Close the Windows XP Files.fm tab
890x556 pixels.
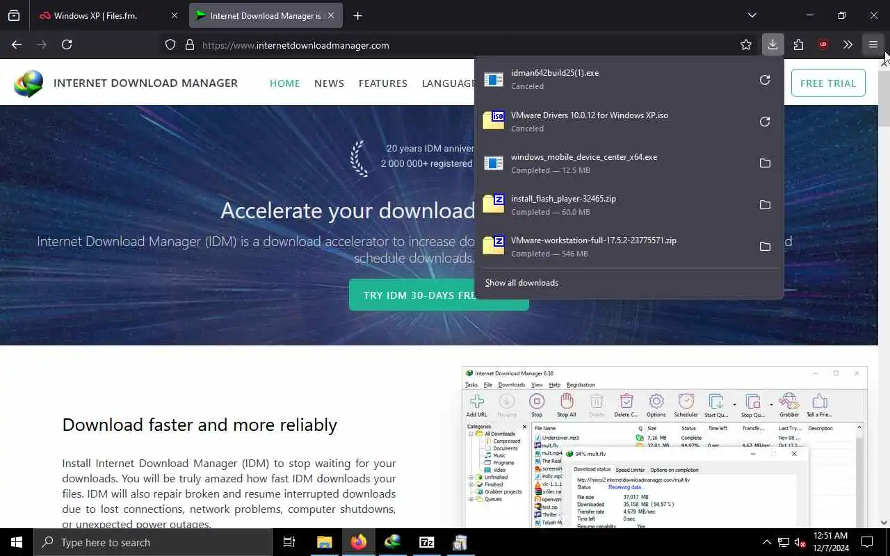coord(175,15)
